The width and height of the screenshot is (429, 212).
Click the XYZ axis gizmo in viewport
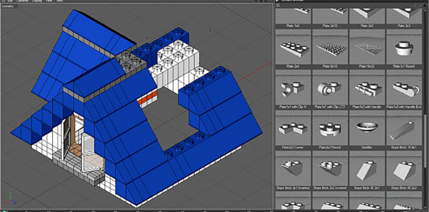point(11,200)
